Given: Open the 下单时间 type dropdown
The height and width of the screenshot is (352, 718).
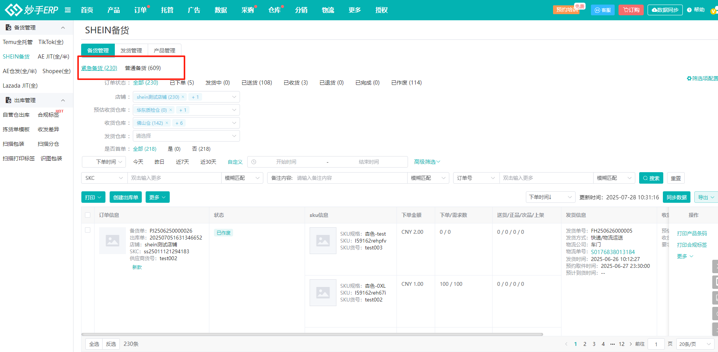Looking at the screenshot, I should coord(104,162).
